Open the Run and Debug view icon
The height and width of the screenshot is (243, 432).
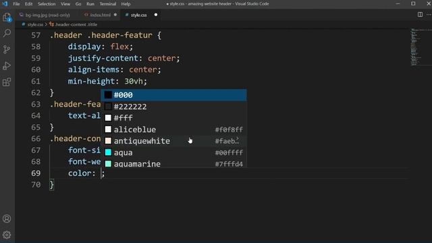(x=7, y=66)
